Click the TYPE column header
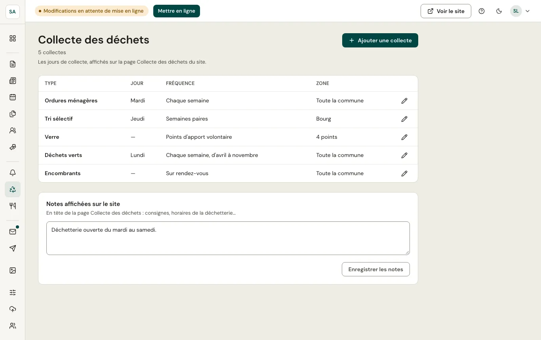Screen dimensions: 541x340 51,83
